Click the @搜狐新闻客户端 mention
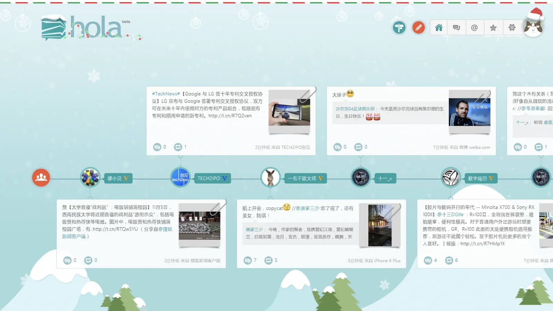This screenshot has width=553, height=311. tap(117, 233)
